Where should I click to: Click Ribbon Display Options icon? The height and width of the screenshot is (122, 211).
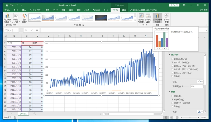(184, 5)
